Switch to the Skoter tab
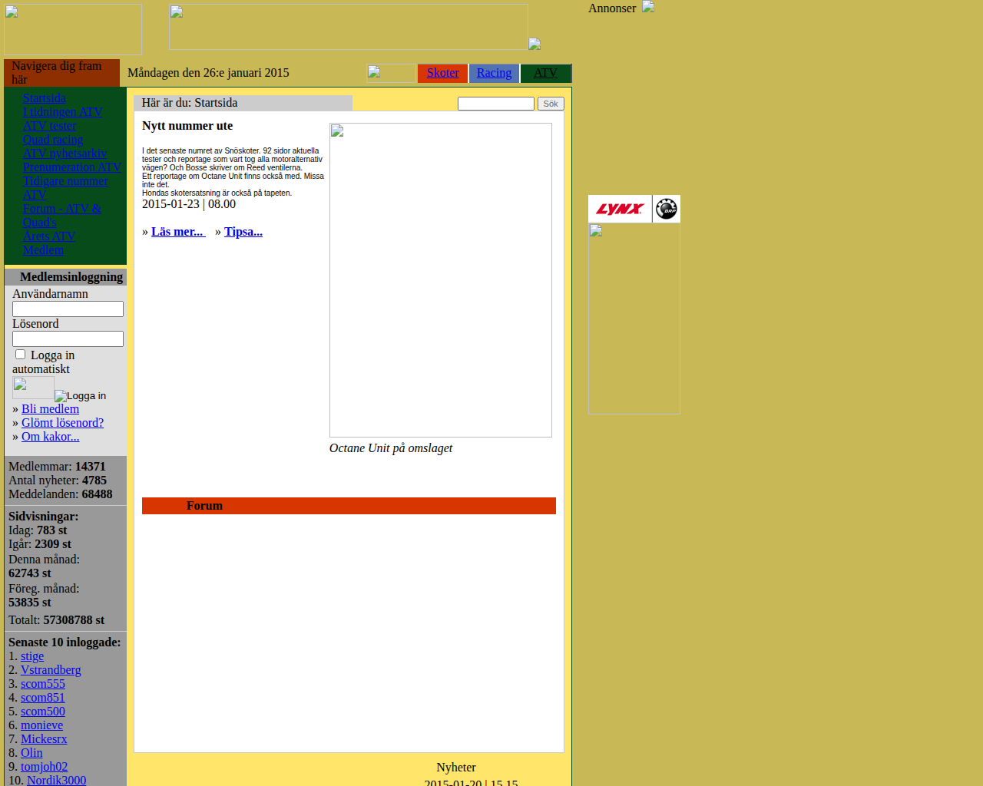This screenshot has height=786, width=983. pos(442,73)
